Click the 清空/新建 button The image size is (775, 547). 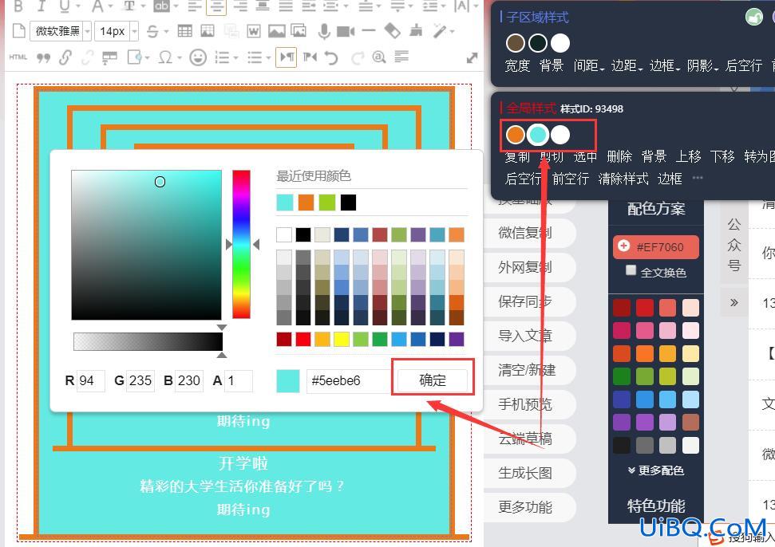tap(528, 370)
